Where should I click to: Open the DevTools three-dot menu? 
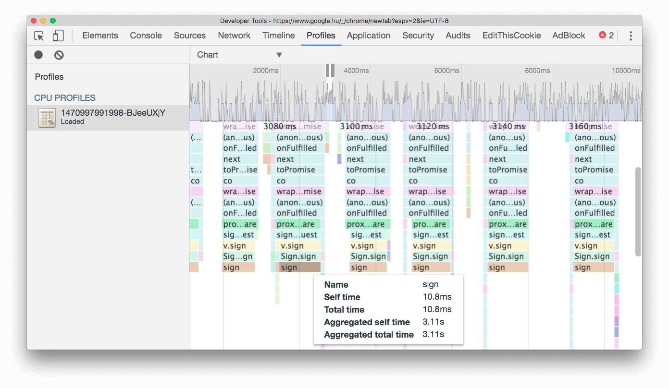pyautogui.click(x=631, y=36)
